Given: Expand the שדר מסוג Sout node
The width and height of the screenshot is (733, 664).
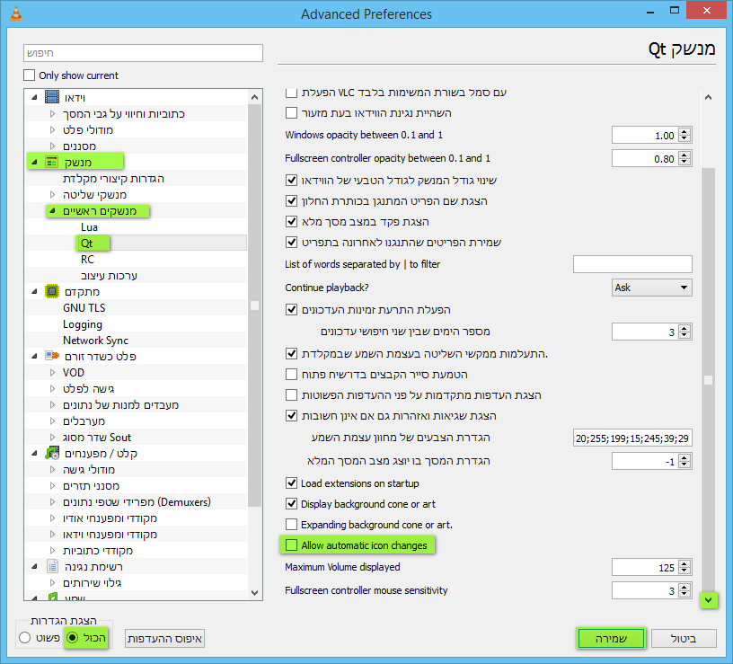Looking at the screenshot, I should (x=52, y=438).
